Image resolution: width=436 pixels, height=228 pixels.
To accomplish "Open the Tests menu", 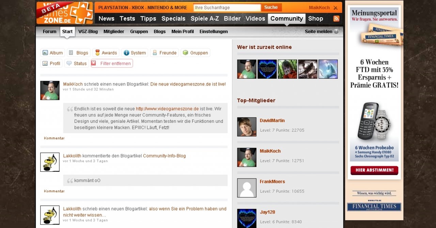I will (x=127, y=19).
